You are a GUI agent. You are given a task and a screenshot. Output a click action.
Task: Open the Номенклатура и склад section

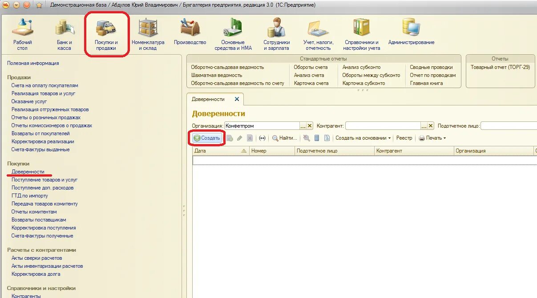[148, 35]
